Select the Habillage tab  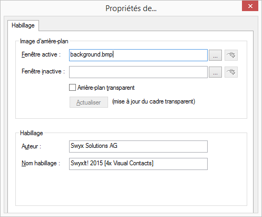coord(23,25)
